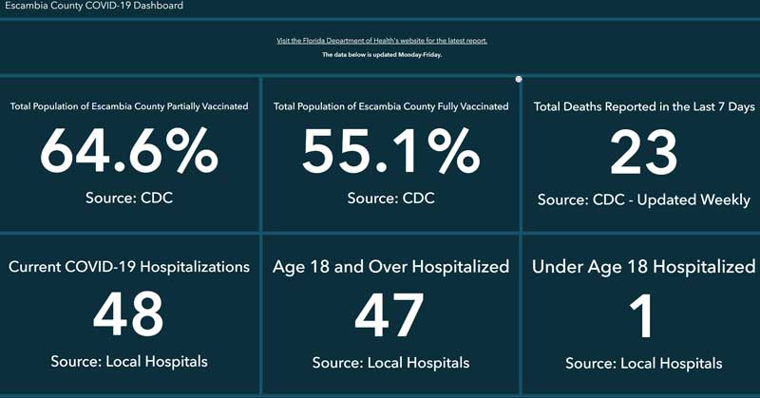Click the Fully Vaccinated panel heading
The width and height of the screenshot is (760, 398).
(390, 106)
